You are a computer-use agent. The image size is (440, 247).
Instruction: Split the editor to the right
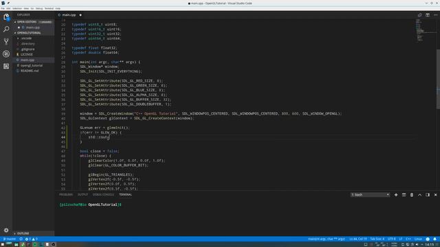pos(428,15)
